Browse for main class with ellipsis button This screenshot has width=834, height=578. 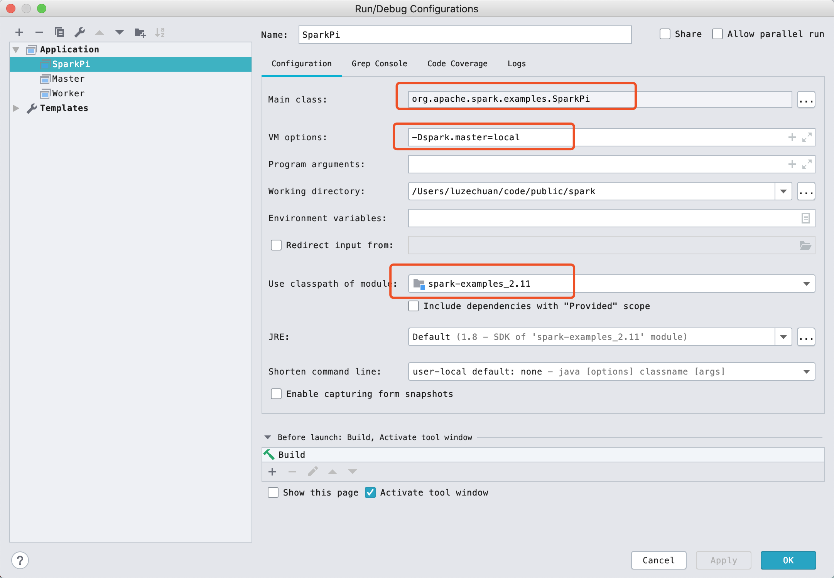tap(806, 100)
